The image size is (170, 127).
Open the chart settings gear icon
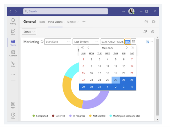pyautogui.click(x=153, y=32)
